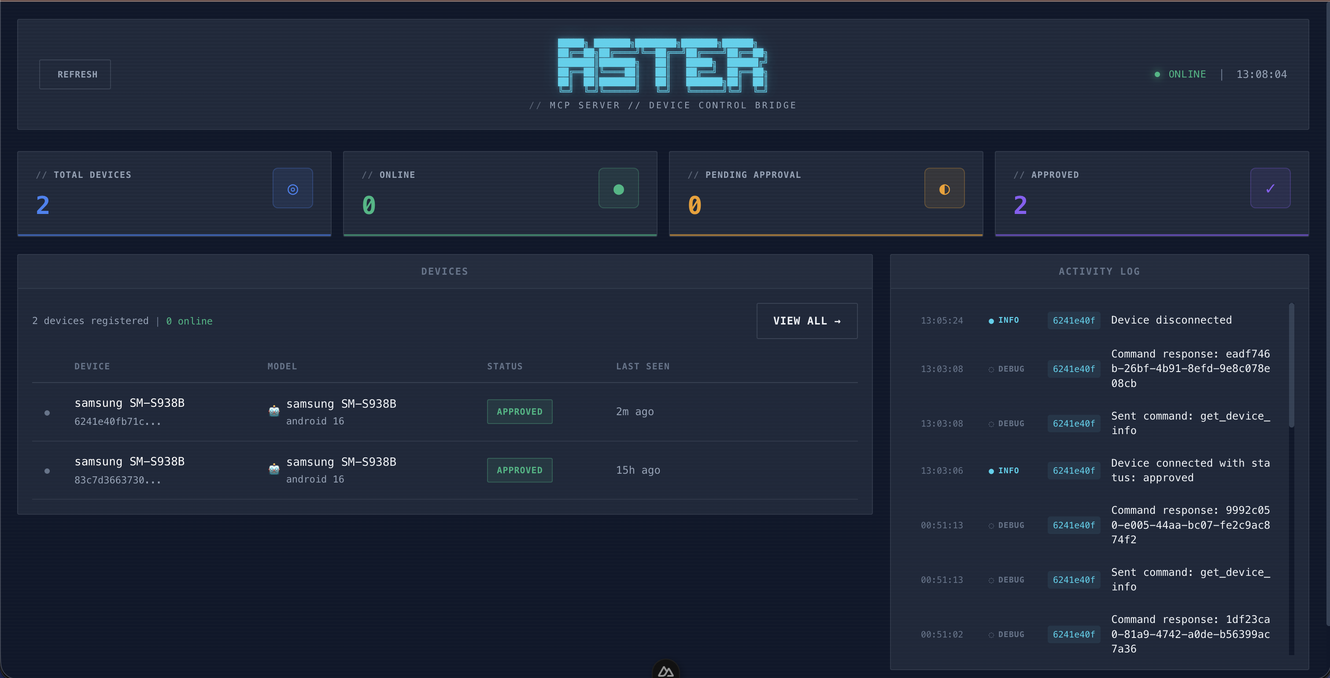Click the Pending Approval count 0

point(695,205)
